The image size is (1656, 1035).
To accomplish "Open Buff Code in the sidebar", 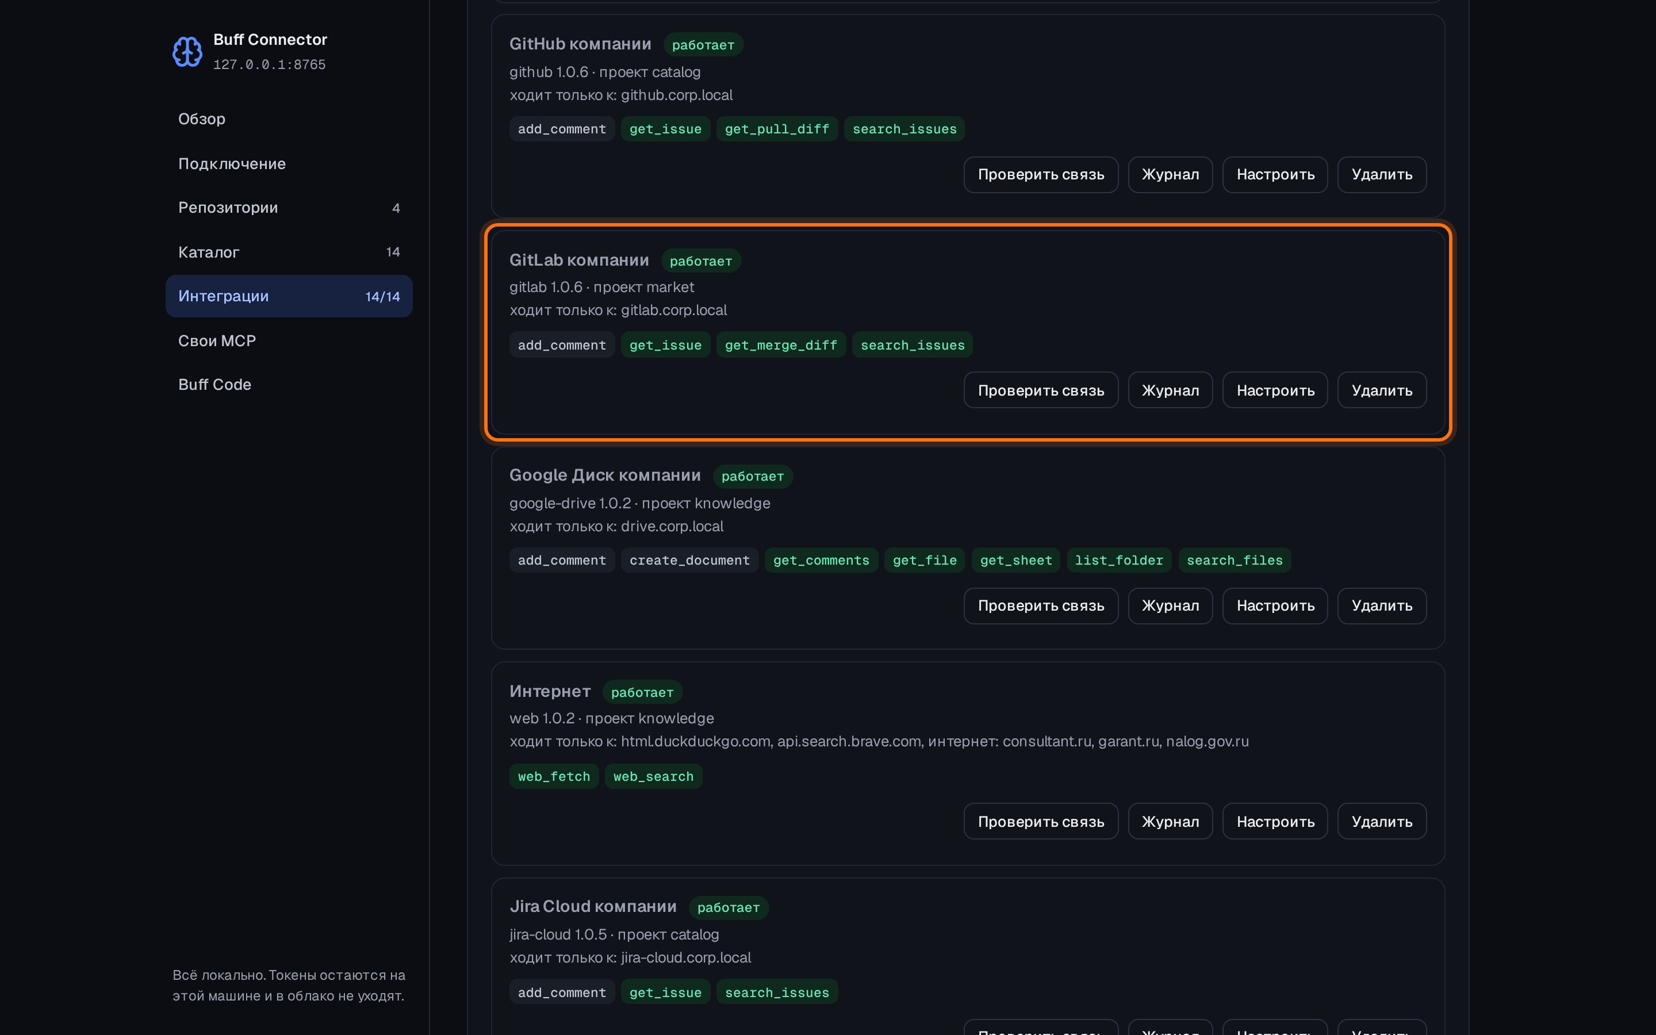I will coord(289,385).
